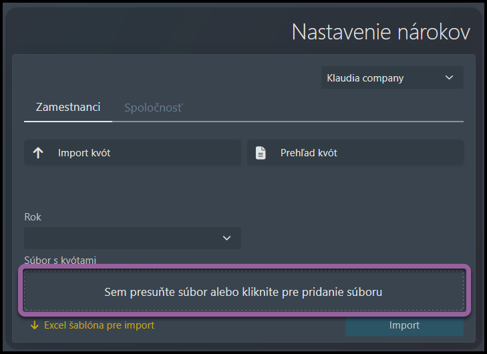Click the underline beneath the Zamestnanci tab
The height and width of the screenshot is (354, 487).
(x=68, y=122)
